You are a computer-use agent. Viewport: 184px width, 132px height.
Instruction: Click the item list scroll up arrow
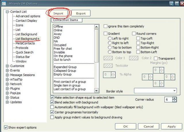(x=97, y=27)
